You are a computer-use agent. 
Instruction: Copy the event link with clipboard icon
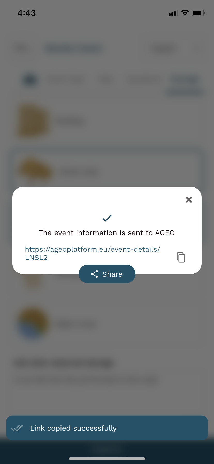pyautogui.click(x=181, y=257)
